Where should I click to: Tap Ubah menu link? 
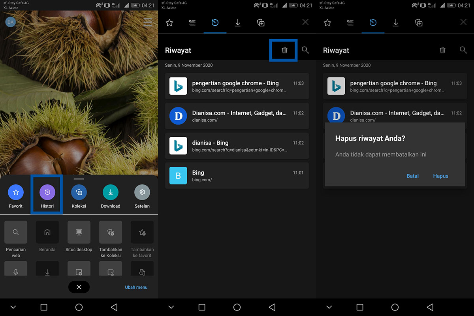pos(136,287)
